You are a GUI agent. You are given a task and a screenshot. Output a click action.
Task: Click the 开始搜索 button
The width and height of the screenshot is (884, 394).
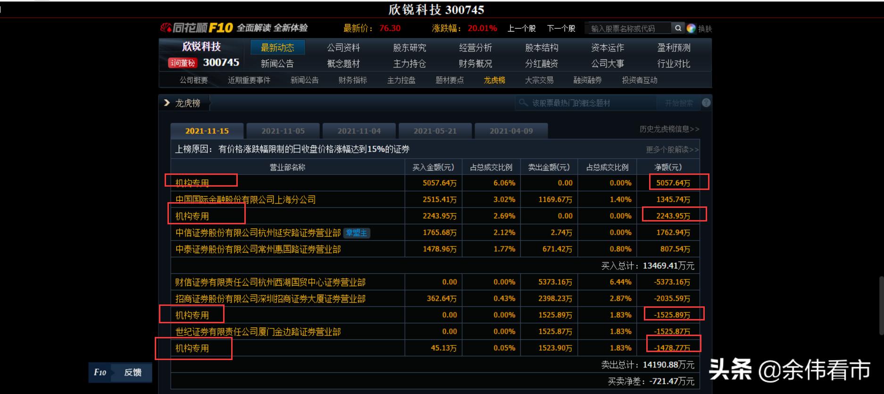tap(678, 103)
